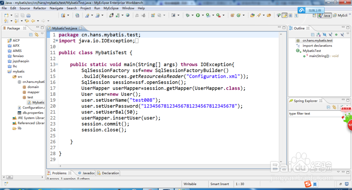352x190 pixels.
Task: Select main(String[]) in Outline
Action: pos(321,56)
